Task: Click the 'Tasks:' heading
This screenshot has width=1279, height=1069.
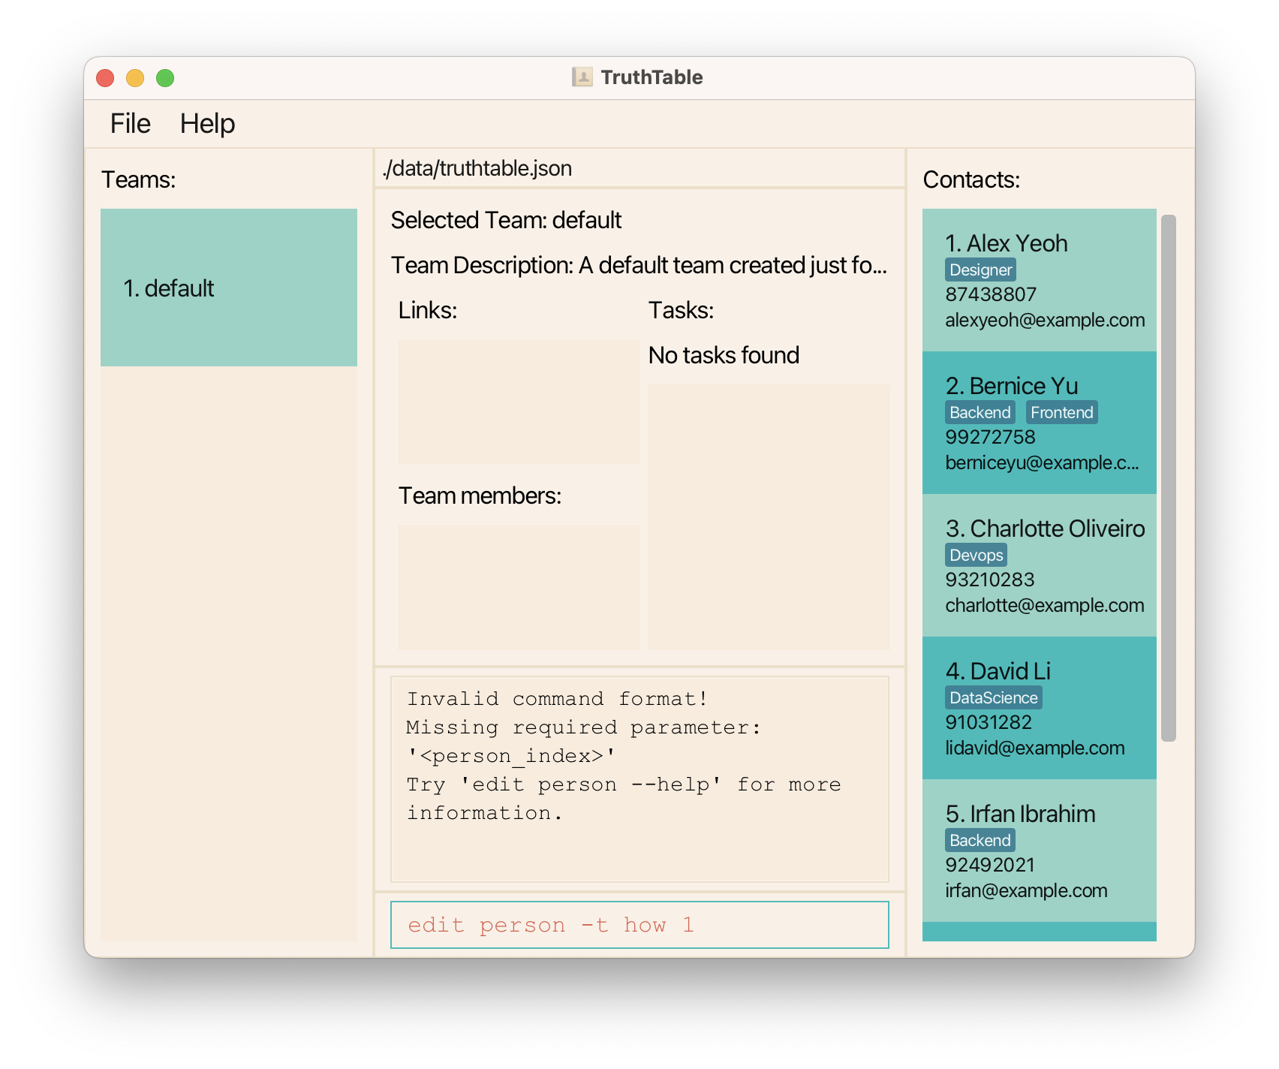Action: pos(681,310)
